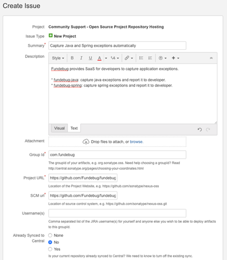
Task: Open the emoticon dropdown in toolbar
Action: click(163, 58)
